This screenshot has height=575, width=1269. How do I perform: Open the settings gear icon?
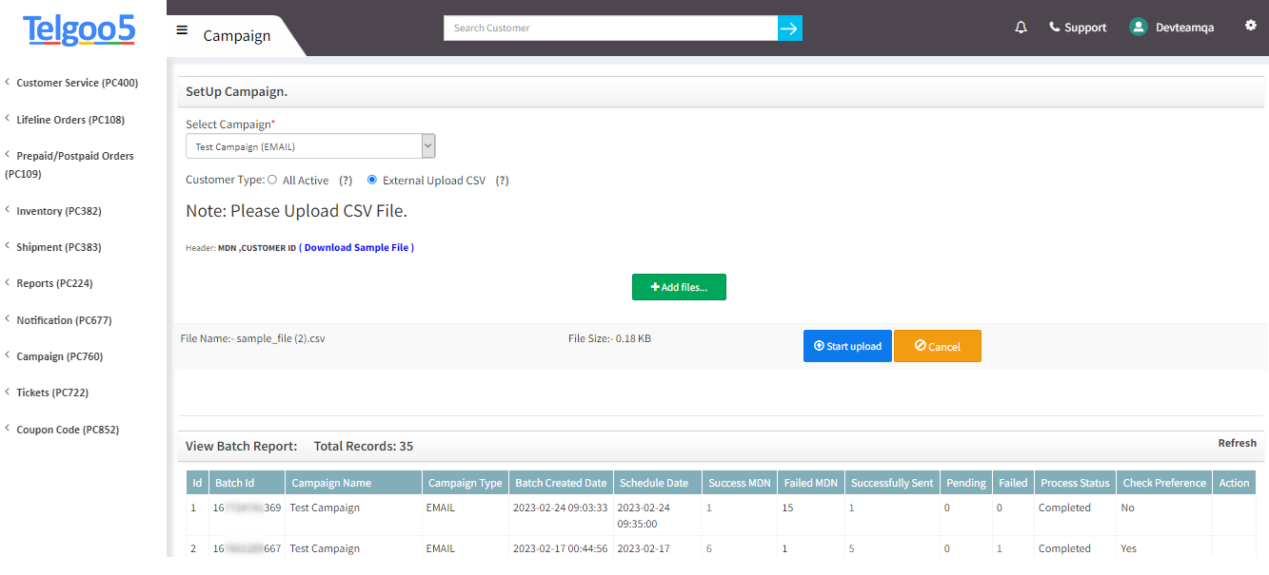[x=1250, y=25]
